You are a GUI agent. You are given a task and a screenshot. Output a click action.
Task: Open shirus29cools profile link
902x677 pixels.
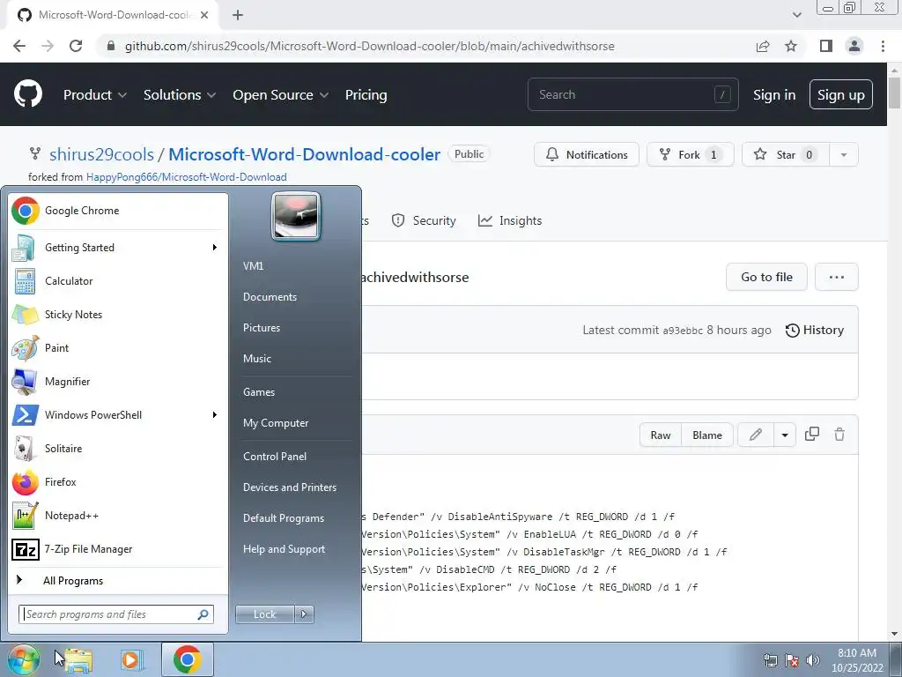[x=101, y=154]
